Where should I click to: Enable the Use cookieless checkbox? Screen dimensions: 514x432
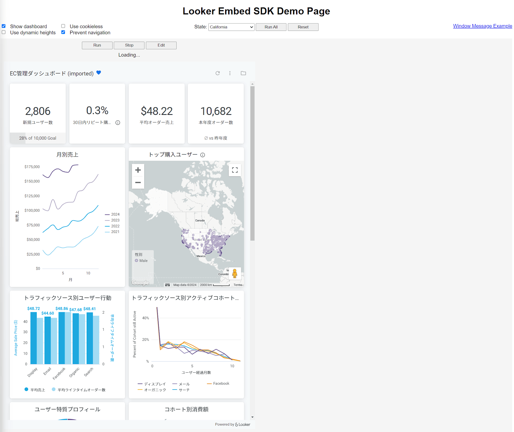point(63,26)
